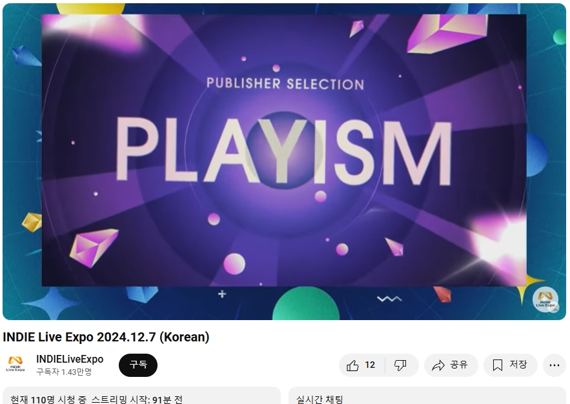
Task: Click the 구독자 1.43만명 subscriber count text
Action: 64,372
